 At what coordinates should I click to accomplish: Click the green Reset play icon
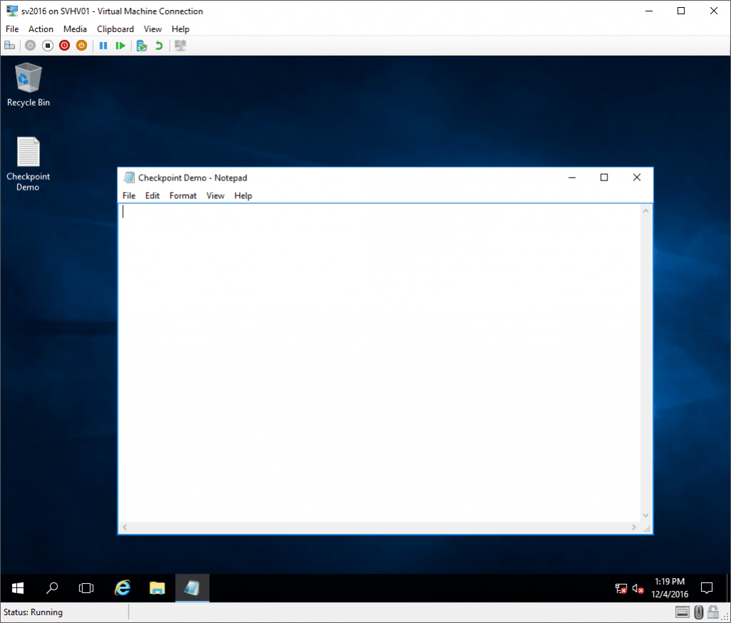[x=120, y=46]
